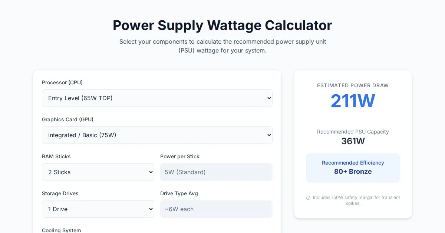Screen dimensions: 445x233
Task: Click the Estimated Power Draw caption
Action: coord(353,85)
